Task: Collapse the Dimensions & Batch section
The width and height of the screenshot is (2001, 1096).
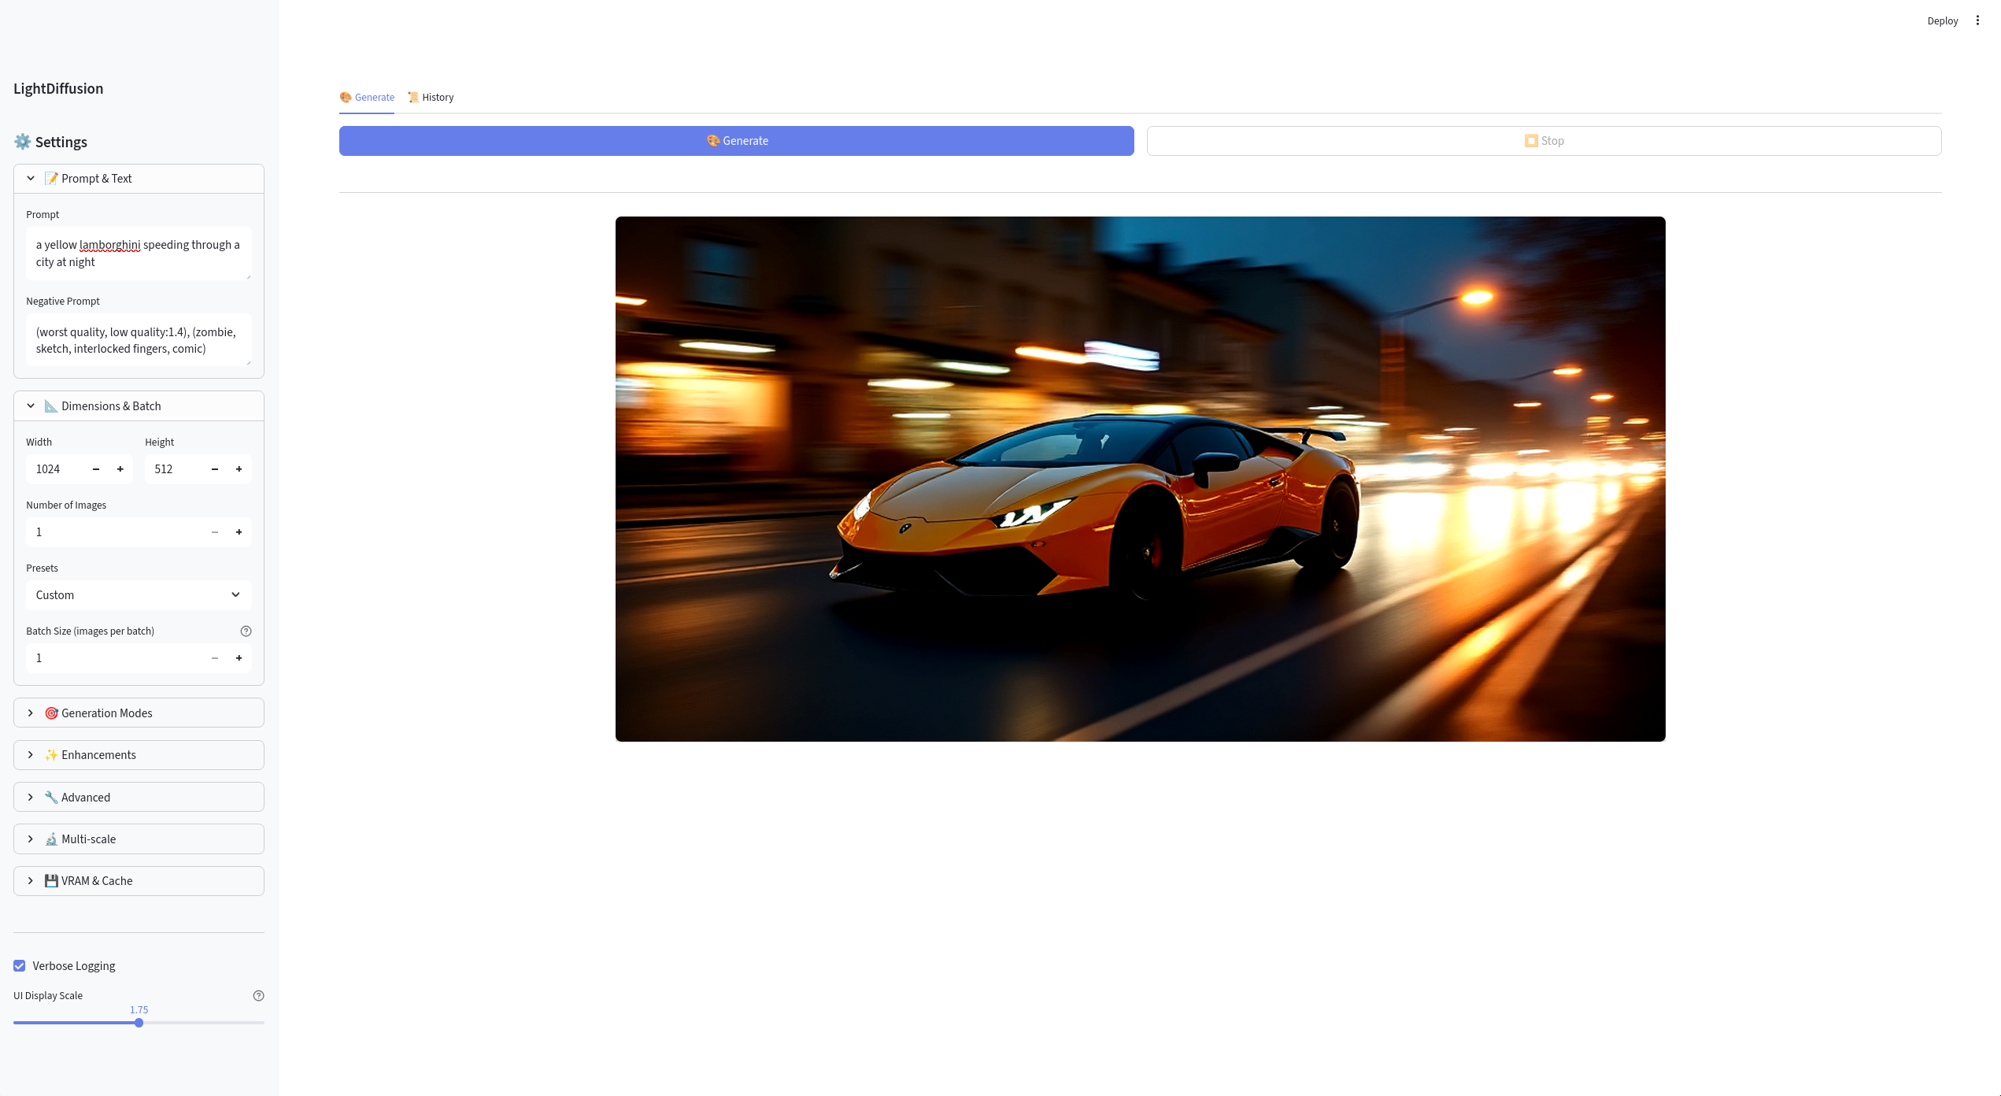Action: [139, 406]
